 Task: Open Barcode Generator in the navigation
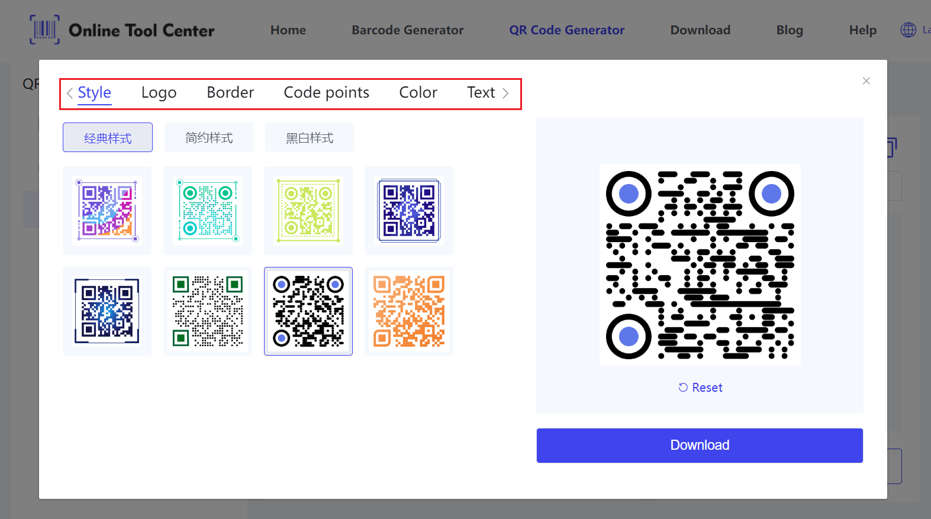408,30
